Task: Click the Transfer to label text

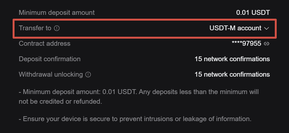Action: 35,28
